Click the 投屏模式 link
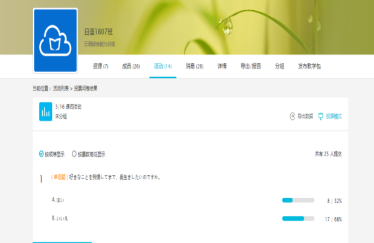Image resolution: width=374 pixels, height=243 pixels. tap(334, 116)
